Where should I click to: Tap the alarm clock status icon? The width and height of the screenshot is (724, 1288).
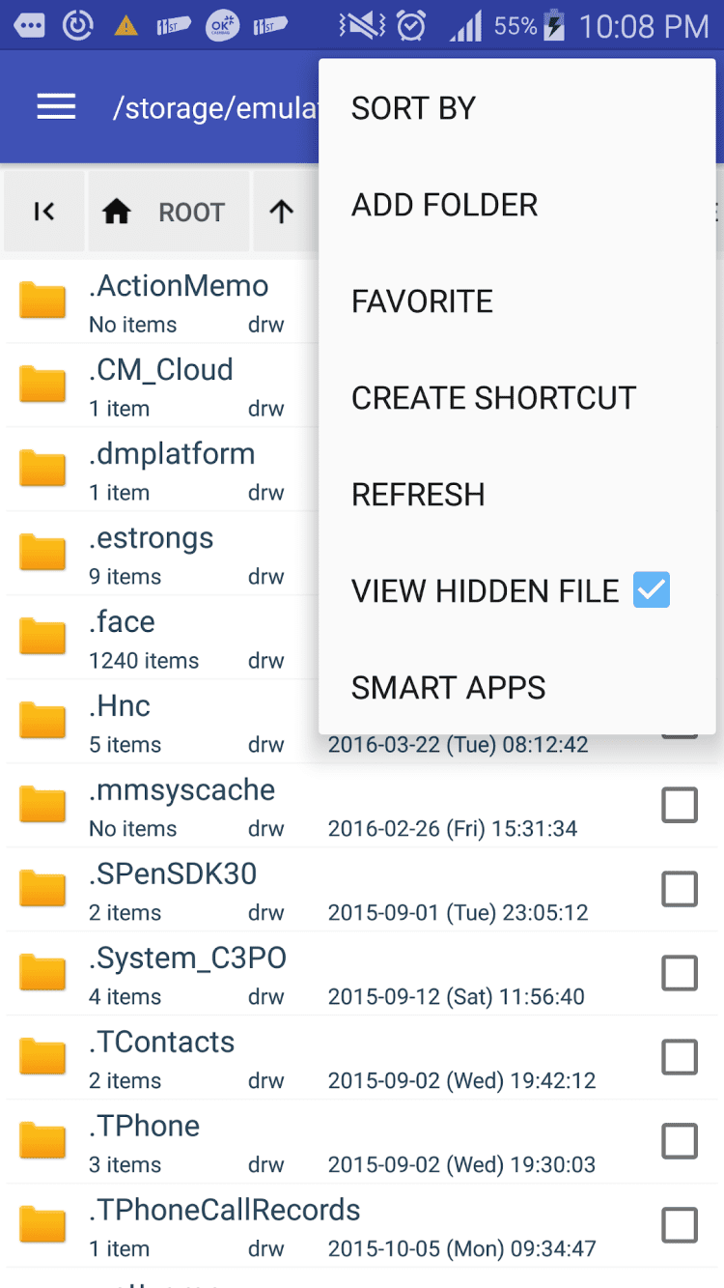point(411,26)
